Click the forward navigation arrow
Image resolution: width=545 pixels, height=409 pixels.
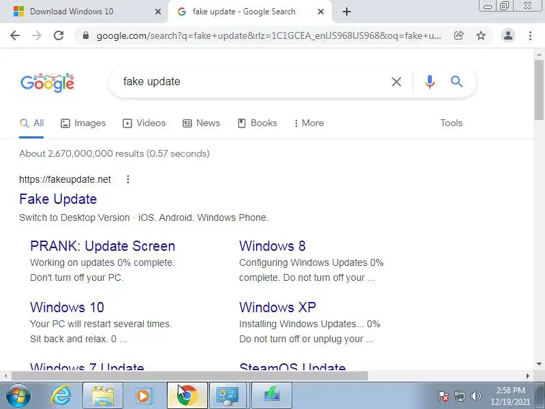(x=37, y=35)
